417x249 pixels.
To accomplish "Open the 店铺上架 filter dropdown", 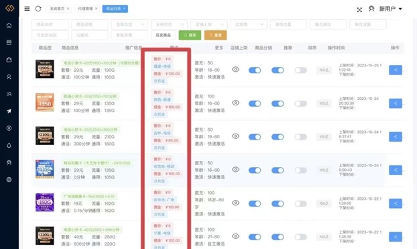I will 209,25.
